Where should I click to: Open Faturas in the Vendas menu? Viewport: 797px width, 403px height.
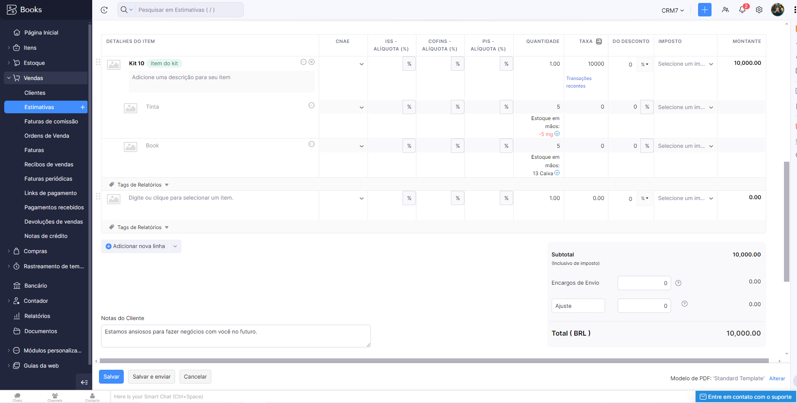tap(34, 150)
